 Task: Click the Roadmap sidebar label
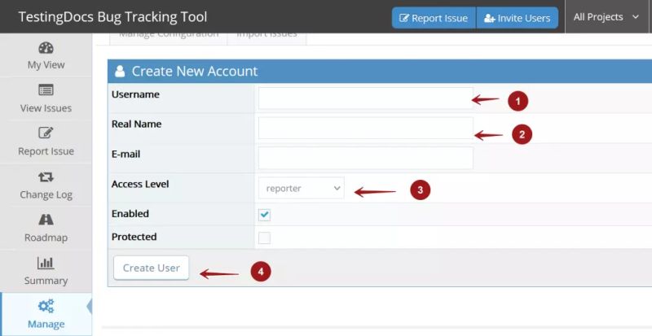point(46,238)
